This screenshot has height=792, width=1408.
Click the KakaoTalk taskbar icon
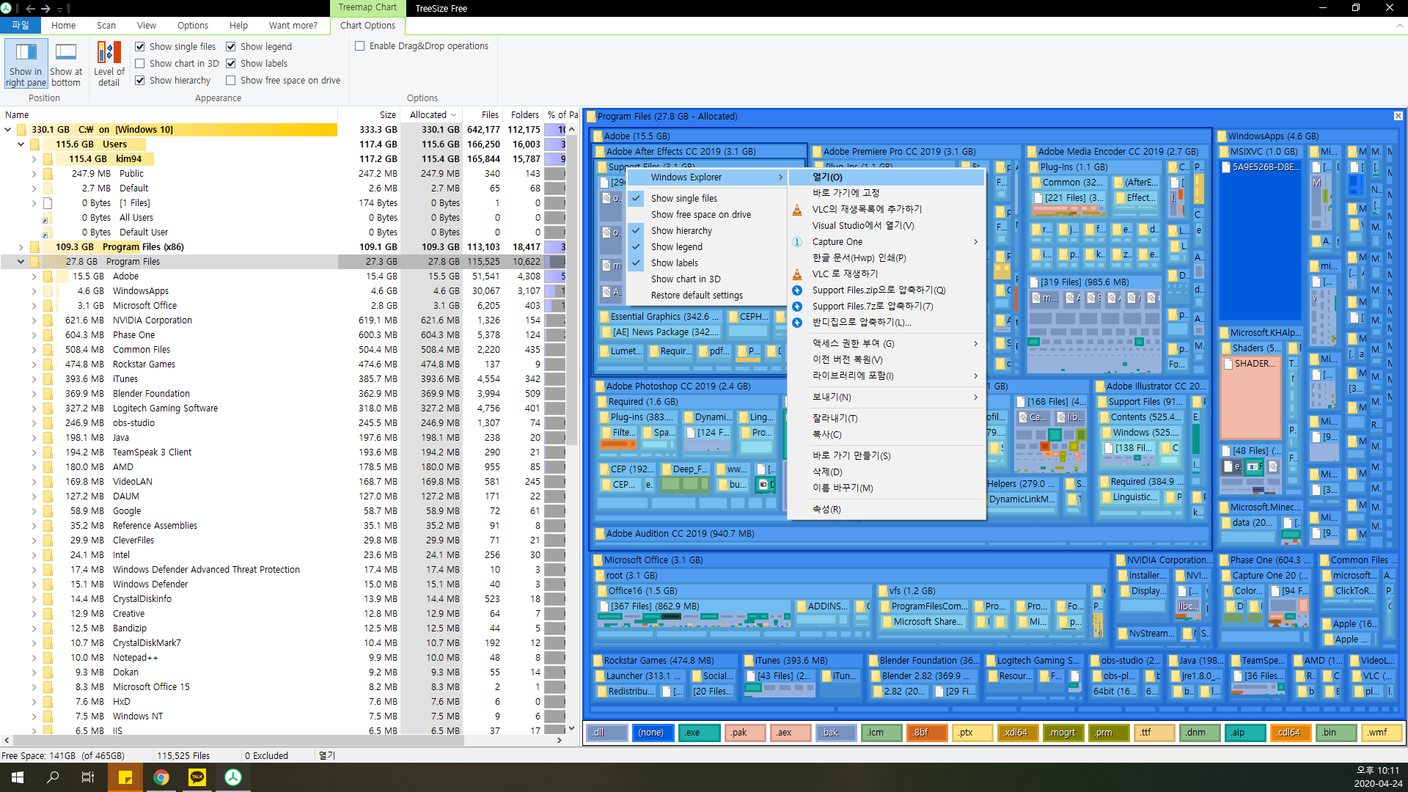197,777
